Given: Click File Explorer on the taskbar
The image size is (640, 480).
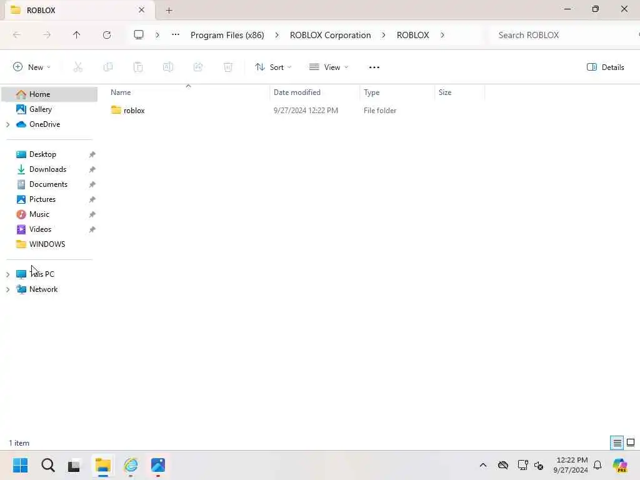Looking at the screenshot, I should click(x=103, y=465).
